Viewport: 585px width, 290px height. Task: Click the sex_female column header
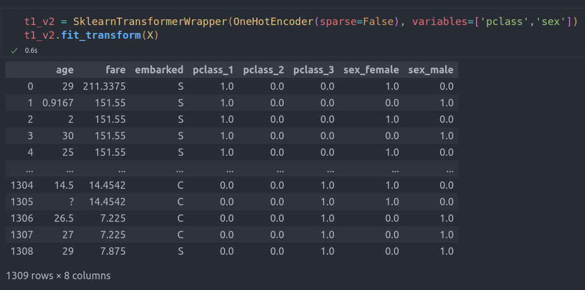tap(371, 70)
